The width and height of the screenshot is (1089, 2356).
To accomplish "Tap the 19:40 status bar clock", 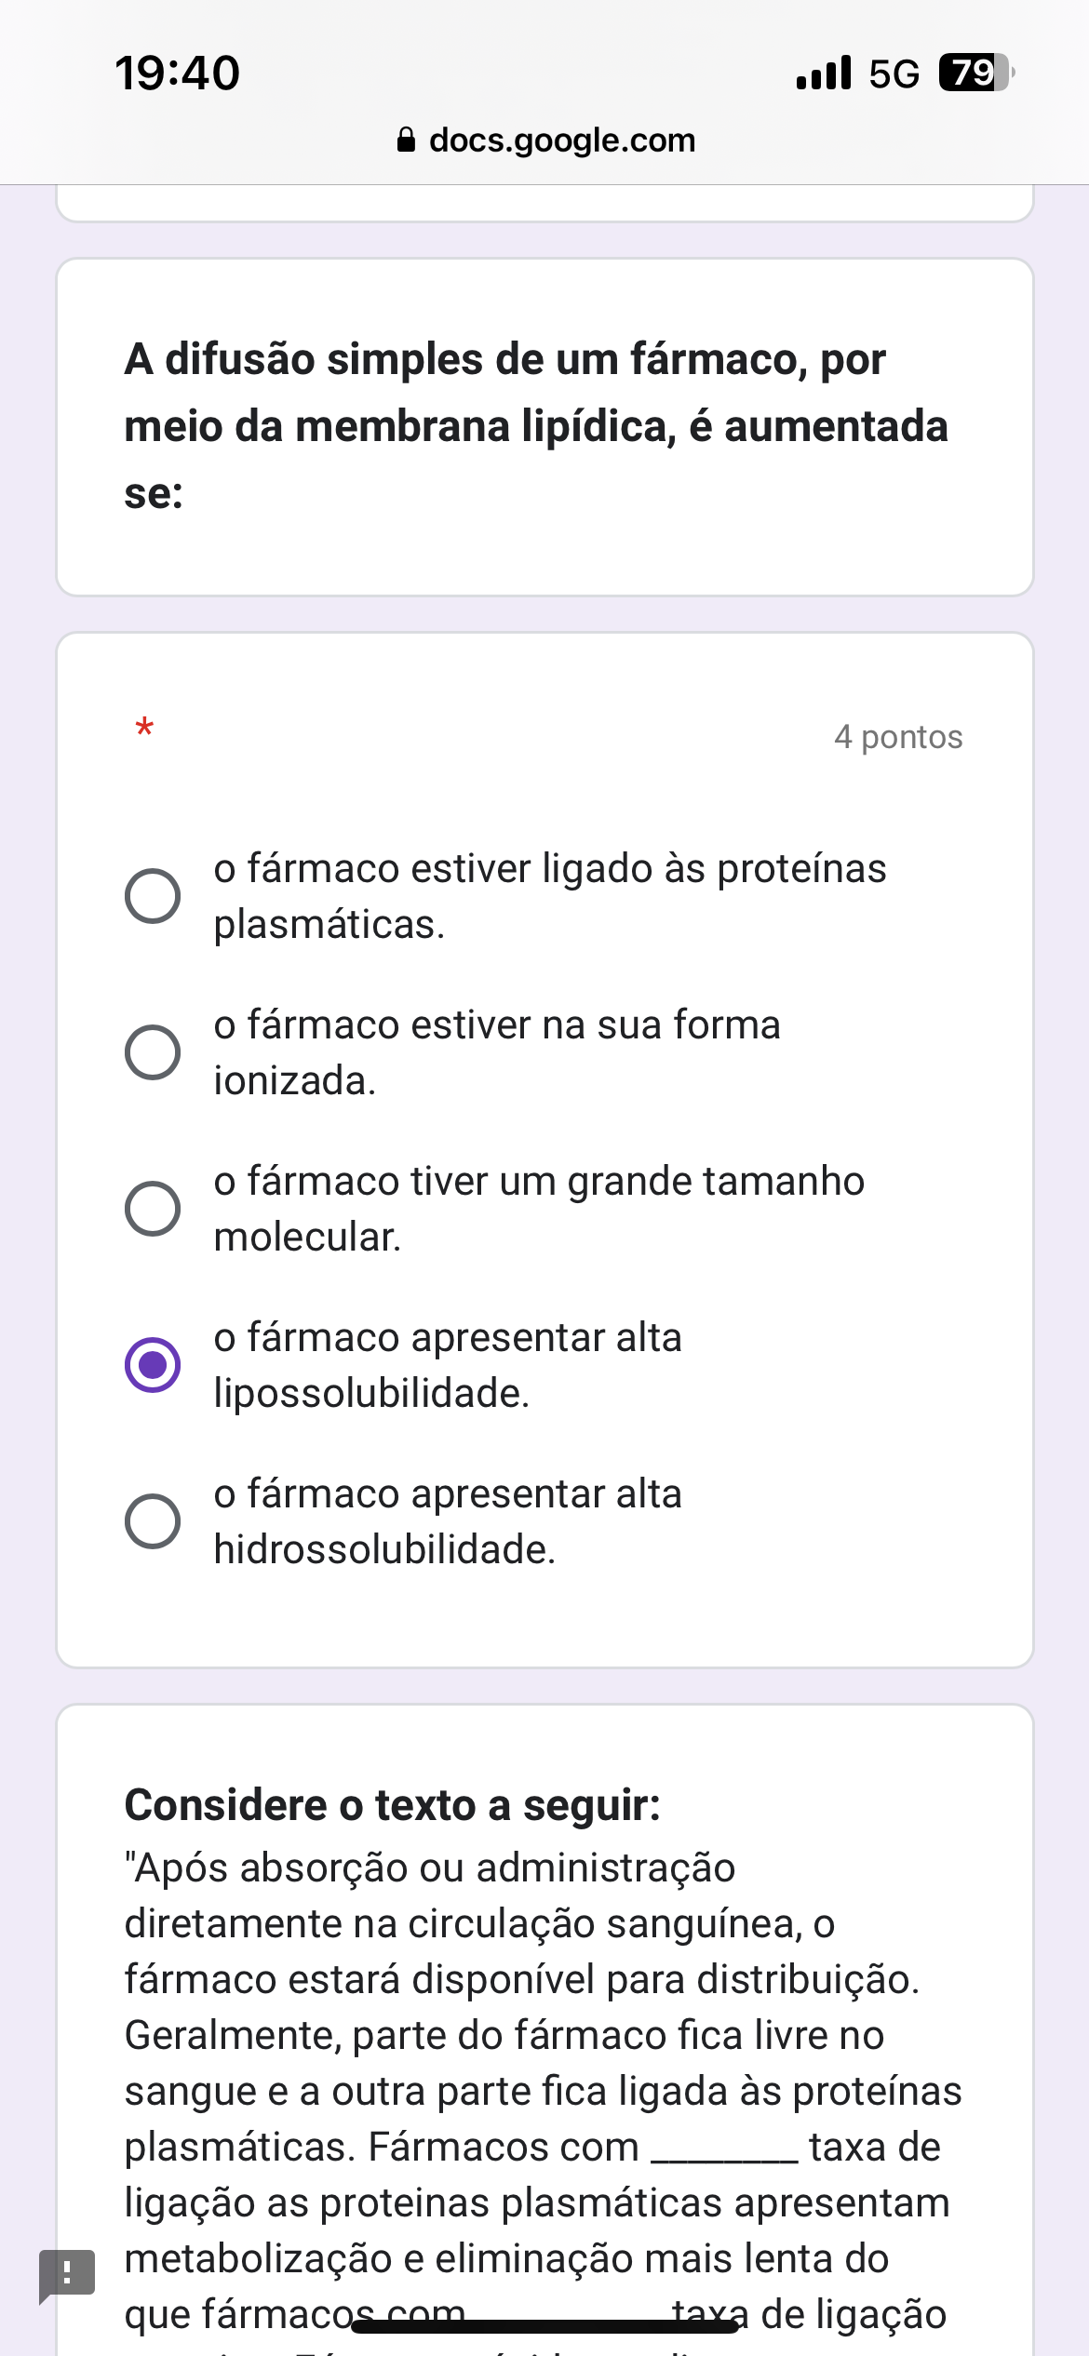I will pos(177,74).
